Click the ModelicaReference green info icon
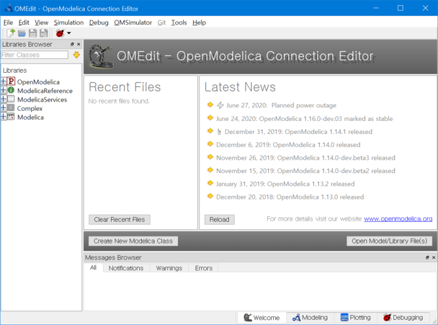 (11, 90)
